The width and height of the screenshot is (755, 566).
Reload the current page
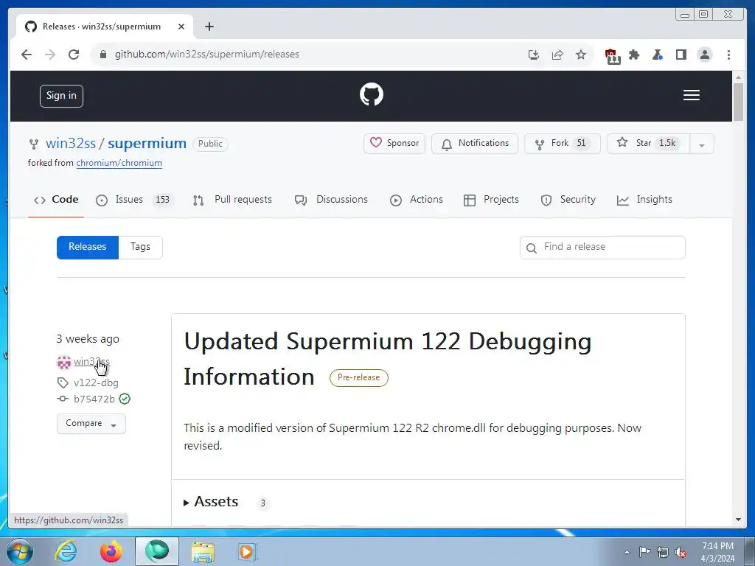click(x=74, y=55)
